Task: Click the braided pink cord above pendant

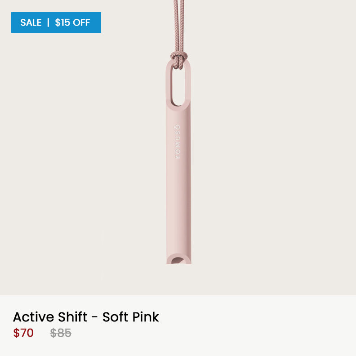Action: 179,25
